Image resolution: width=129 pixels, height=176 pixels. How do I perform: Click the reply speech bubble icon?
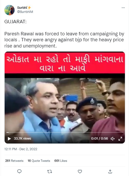click(x=19, y=171)
